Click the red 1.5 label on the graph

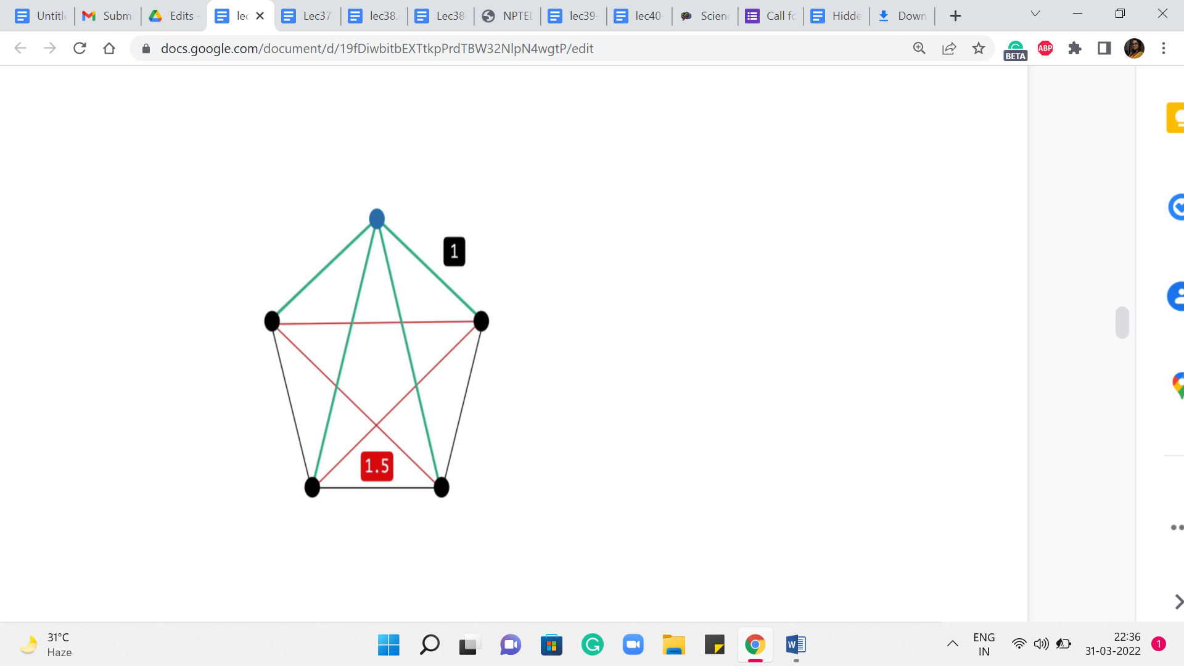377,466
